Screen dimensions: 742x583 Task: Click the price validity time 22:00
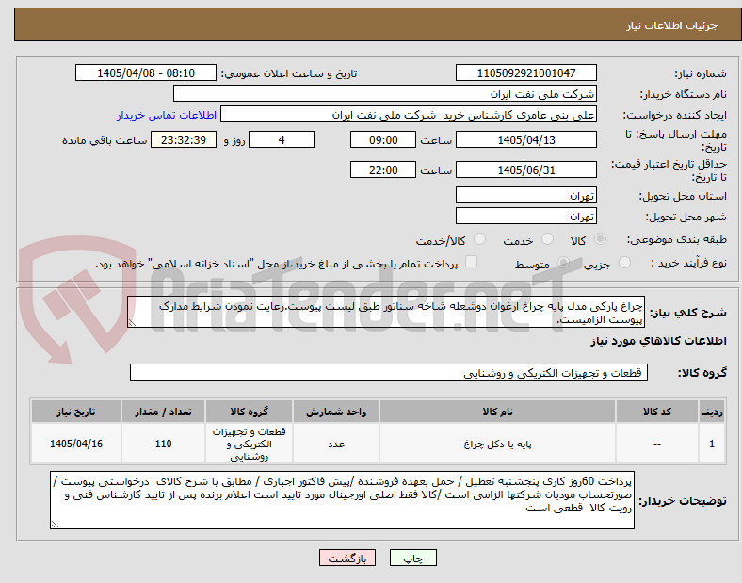tap(383, 170)
